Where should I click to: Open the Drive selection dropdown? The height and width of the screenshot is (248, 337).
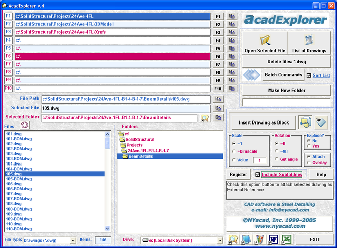click(x=220, y=240)
